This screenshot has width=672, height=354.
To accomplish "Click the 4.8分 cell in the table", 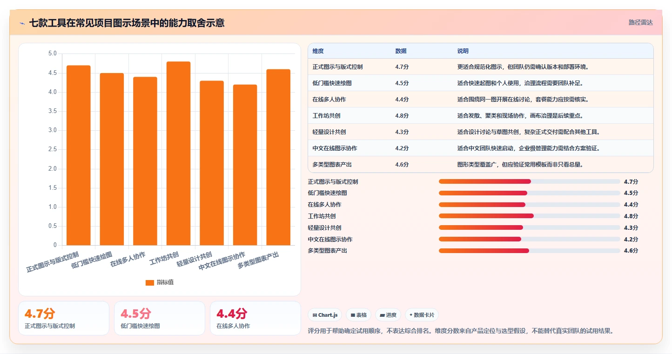I will coord(402,116).
